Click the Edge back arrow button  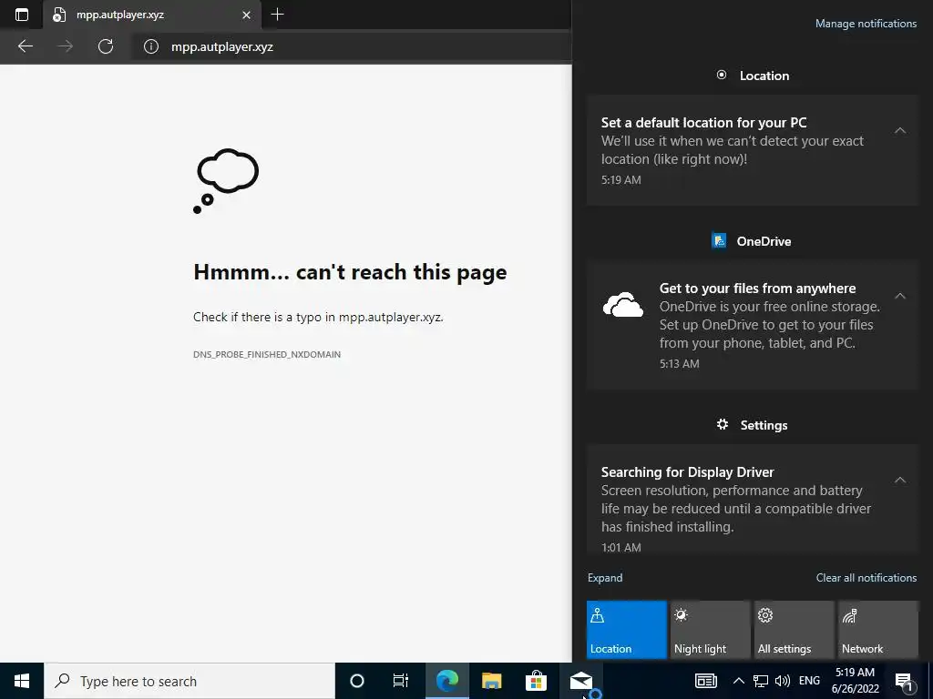[25, 46]
